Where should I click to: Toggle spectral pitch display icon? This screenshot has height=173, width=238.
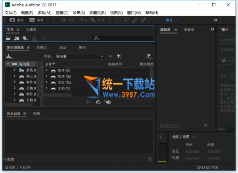click(x=72, y=20)
